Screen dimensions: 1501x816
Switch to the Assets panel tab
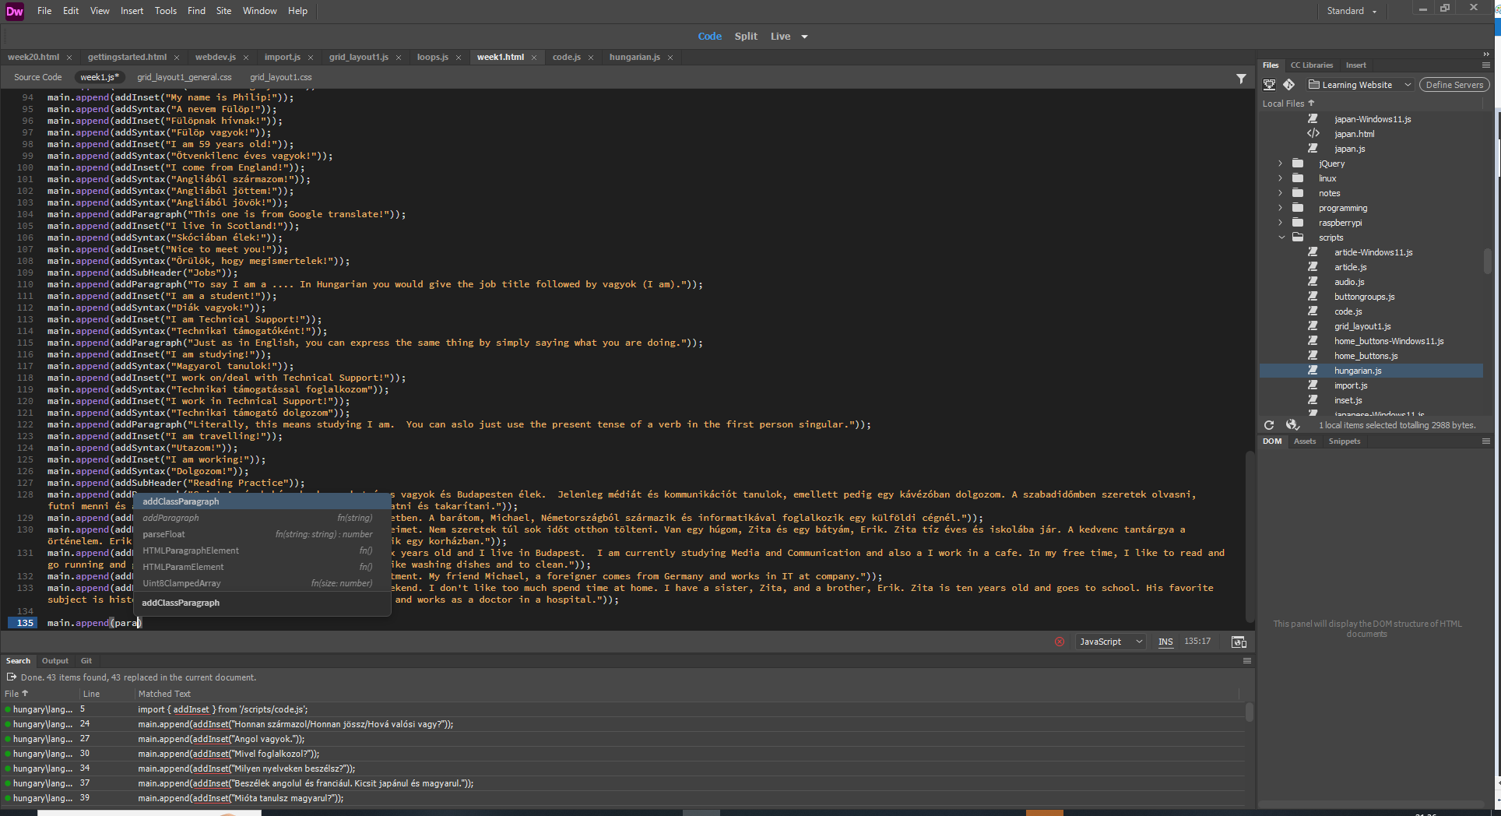(1304, 441)
